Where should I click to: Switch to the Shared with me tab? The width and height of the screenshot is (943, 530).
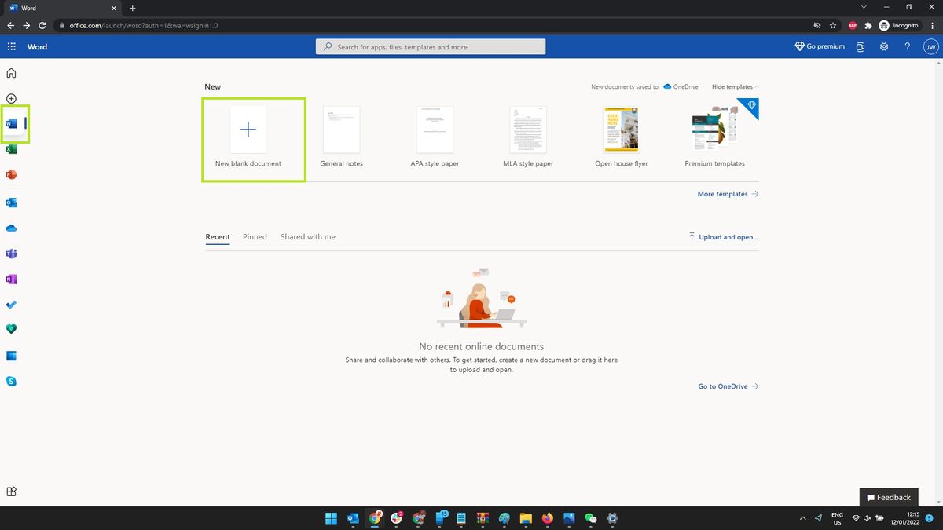tap(307, 236)
